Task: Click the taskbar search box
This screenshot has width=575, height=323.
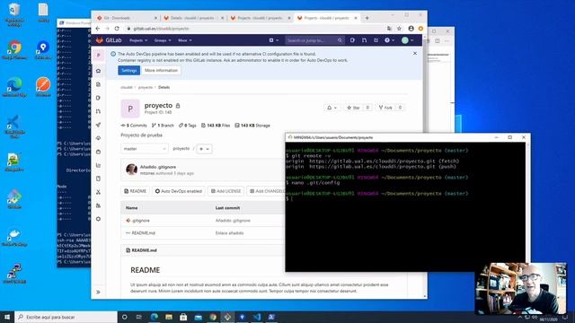Action: pos(66,317)
